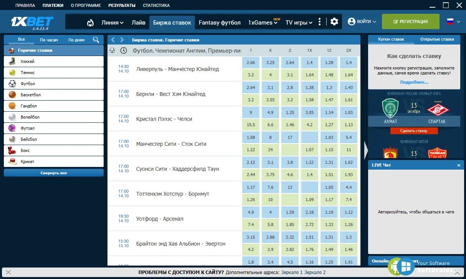The width and height of the screenshot is (466, 279).
Task: Click the green РЕГИСТРАЦИЯ button
Action: point(411,22)
